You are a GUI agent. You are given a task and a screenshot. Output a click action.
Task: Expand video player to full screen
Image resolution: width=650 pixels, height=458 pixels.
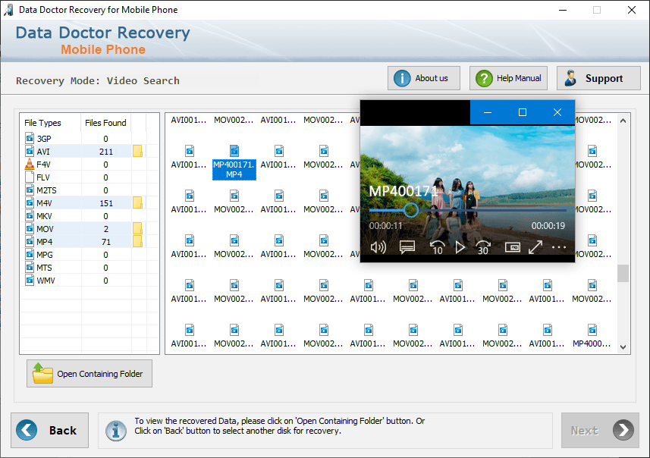(535, 247)
